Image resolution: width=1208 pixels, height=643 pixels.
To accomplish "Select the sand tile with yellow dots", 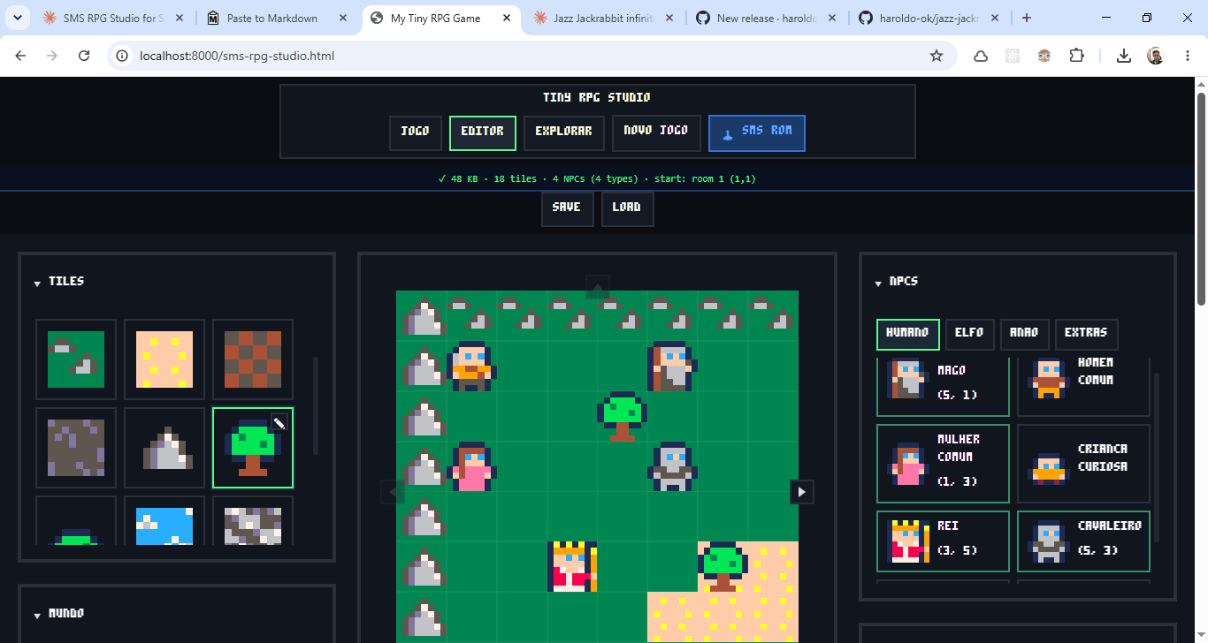I will [x=164, y=359].
